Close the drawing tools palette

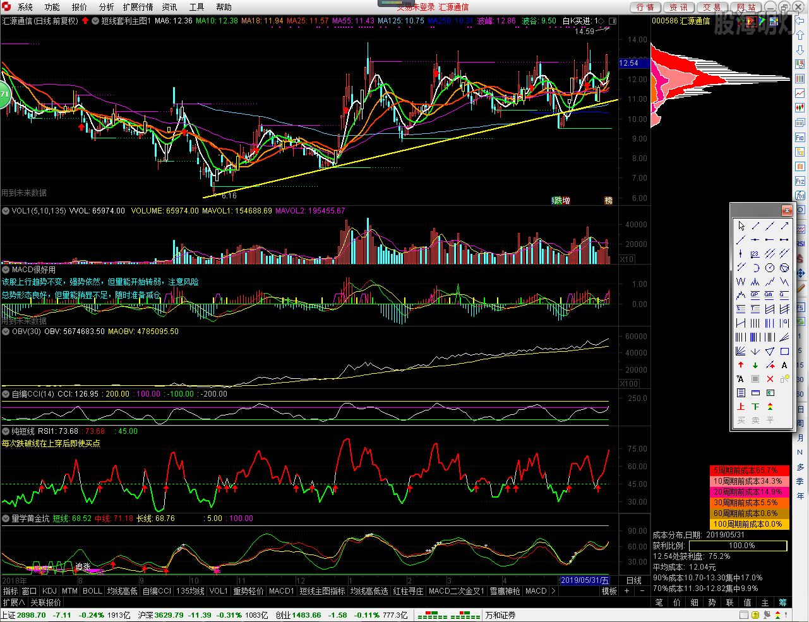[787, 210]
